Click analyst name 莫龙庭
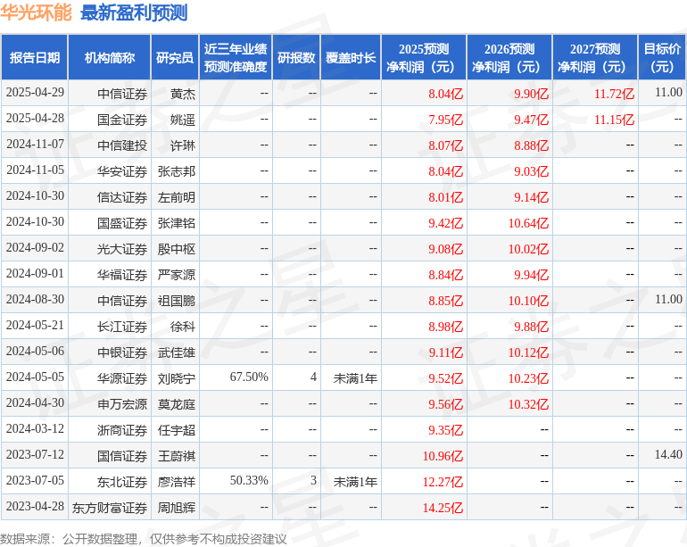 coord(177,404)
